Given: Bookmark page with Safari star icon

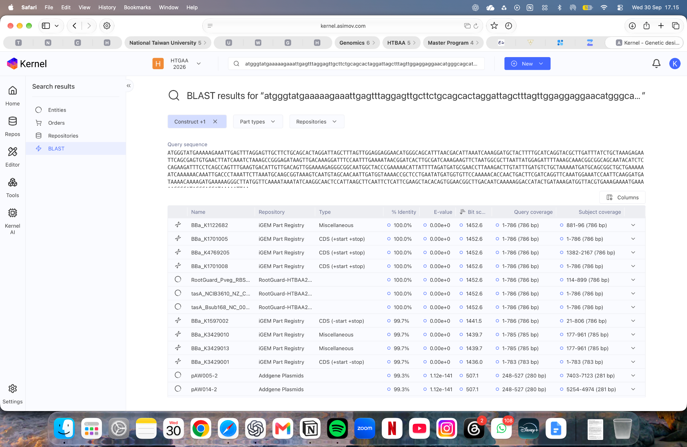Looking at the screenshot, I should (494, 26).
